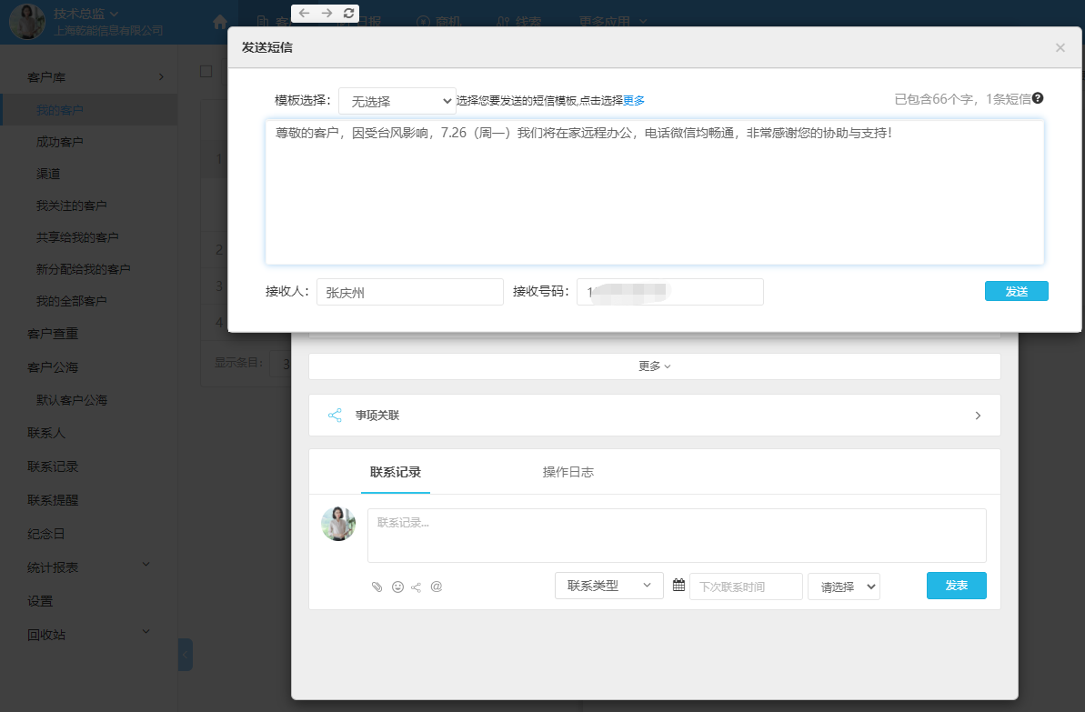Click the avatar next to comment box
This screenshot has height=712, width=1085.
[x=338, y=524]
